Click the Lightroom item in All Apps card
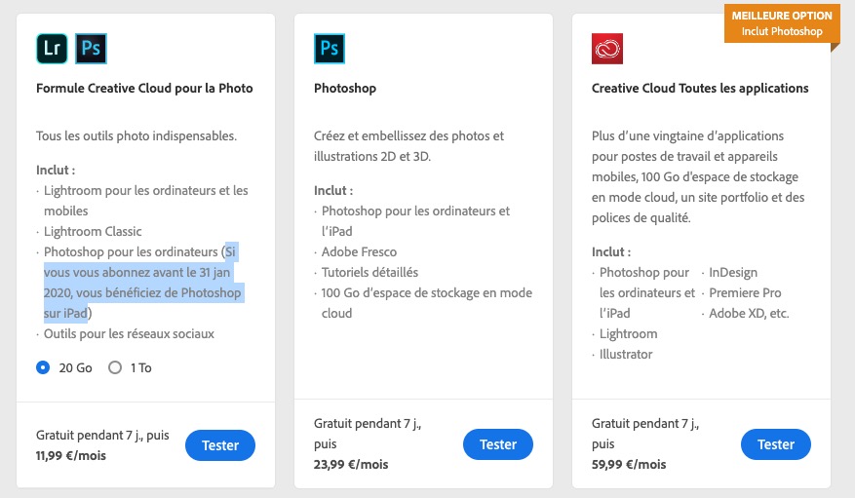Image resolution: width=855 pixels, height=498 pixels. 629,333
